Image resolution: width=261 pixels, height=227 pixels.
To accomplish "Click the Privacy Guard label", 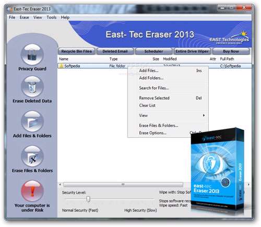I will (x=32, y=69).
